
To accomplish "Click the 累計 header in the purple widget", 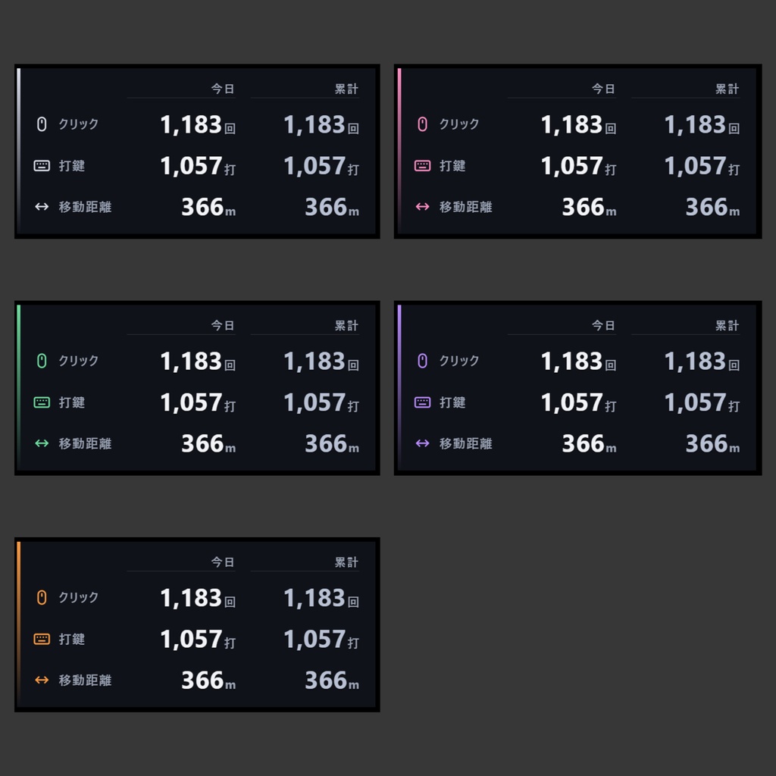I will point(727,326).
